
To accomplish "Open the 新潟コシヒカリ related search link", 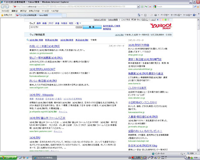I will point(52,40).
